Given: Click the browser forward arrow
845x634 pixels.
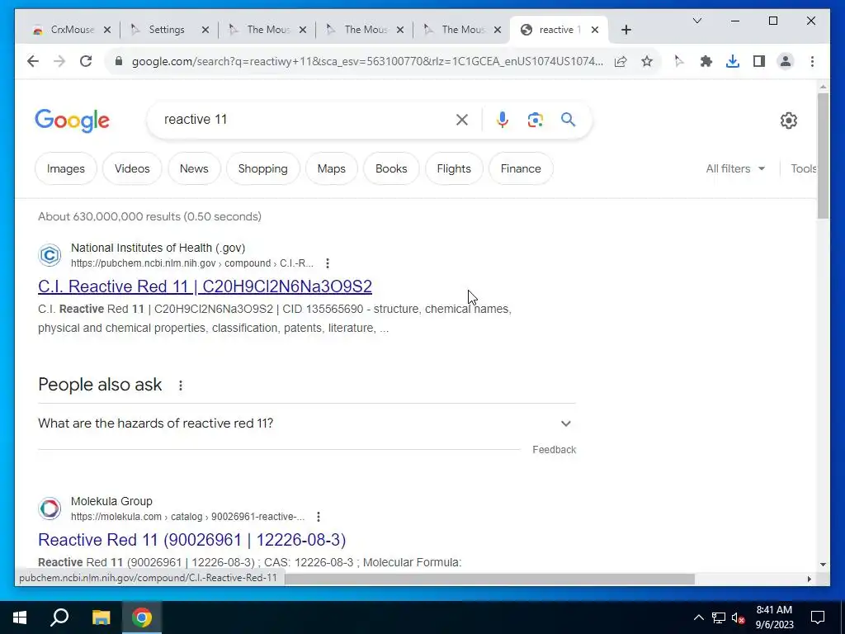Looking at the screenshot, I should point(59,61).
